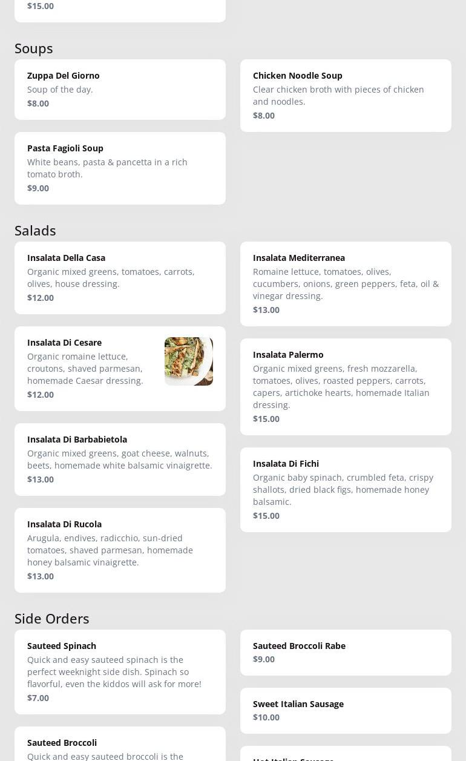Viewport: 466px width, 761px height.
Task: Click the Soups section heading
Action: point(34,48)
